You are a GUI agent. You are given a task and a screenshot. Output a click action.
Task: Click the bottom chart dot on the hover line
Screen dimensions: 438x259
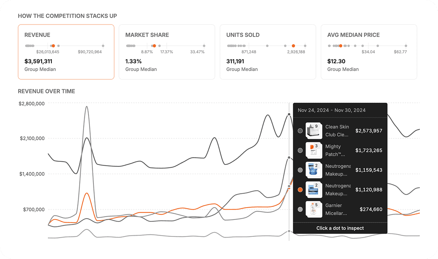click(x=289, y=231)
